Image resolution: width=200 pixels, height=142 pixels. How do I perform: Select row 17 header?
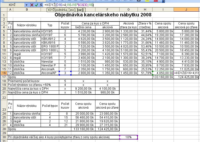point(4,77)
